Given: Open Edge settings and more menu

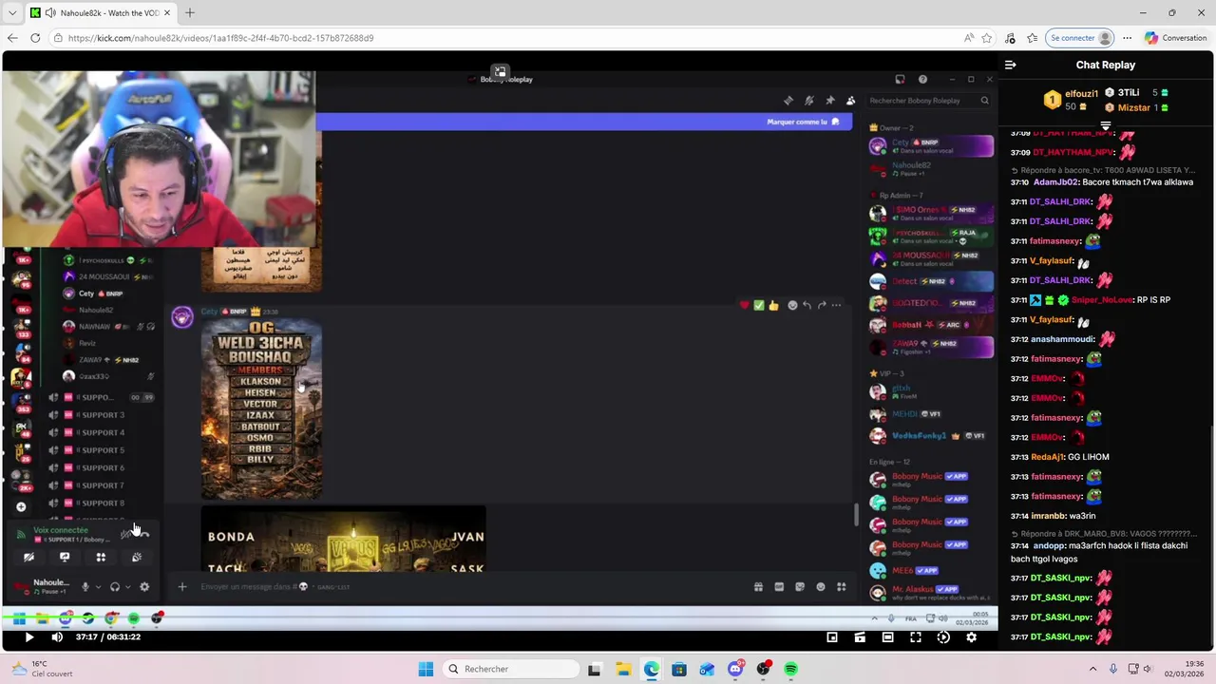Looking at the screenshot, I should click(1127, 38).
